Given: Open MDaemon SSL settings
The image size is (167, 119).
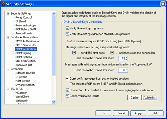Looking at the screenshot, I should (21, 93).
